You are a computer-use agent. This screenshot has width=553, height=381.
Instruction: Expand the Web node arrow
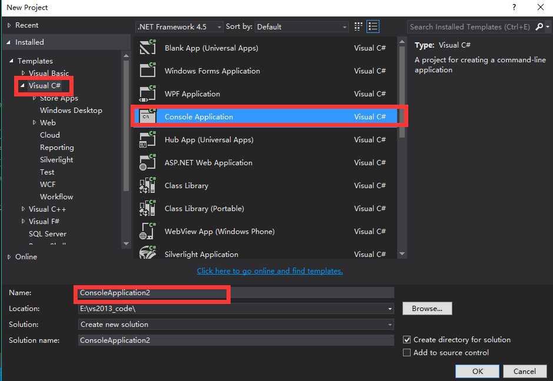pos(35,122)
